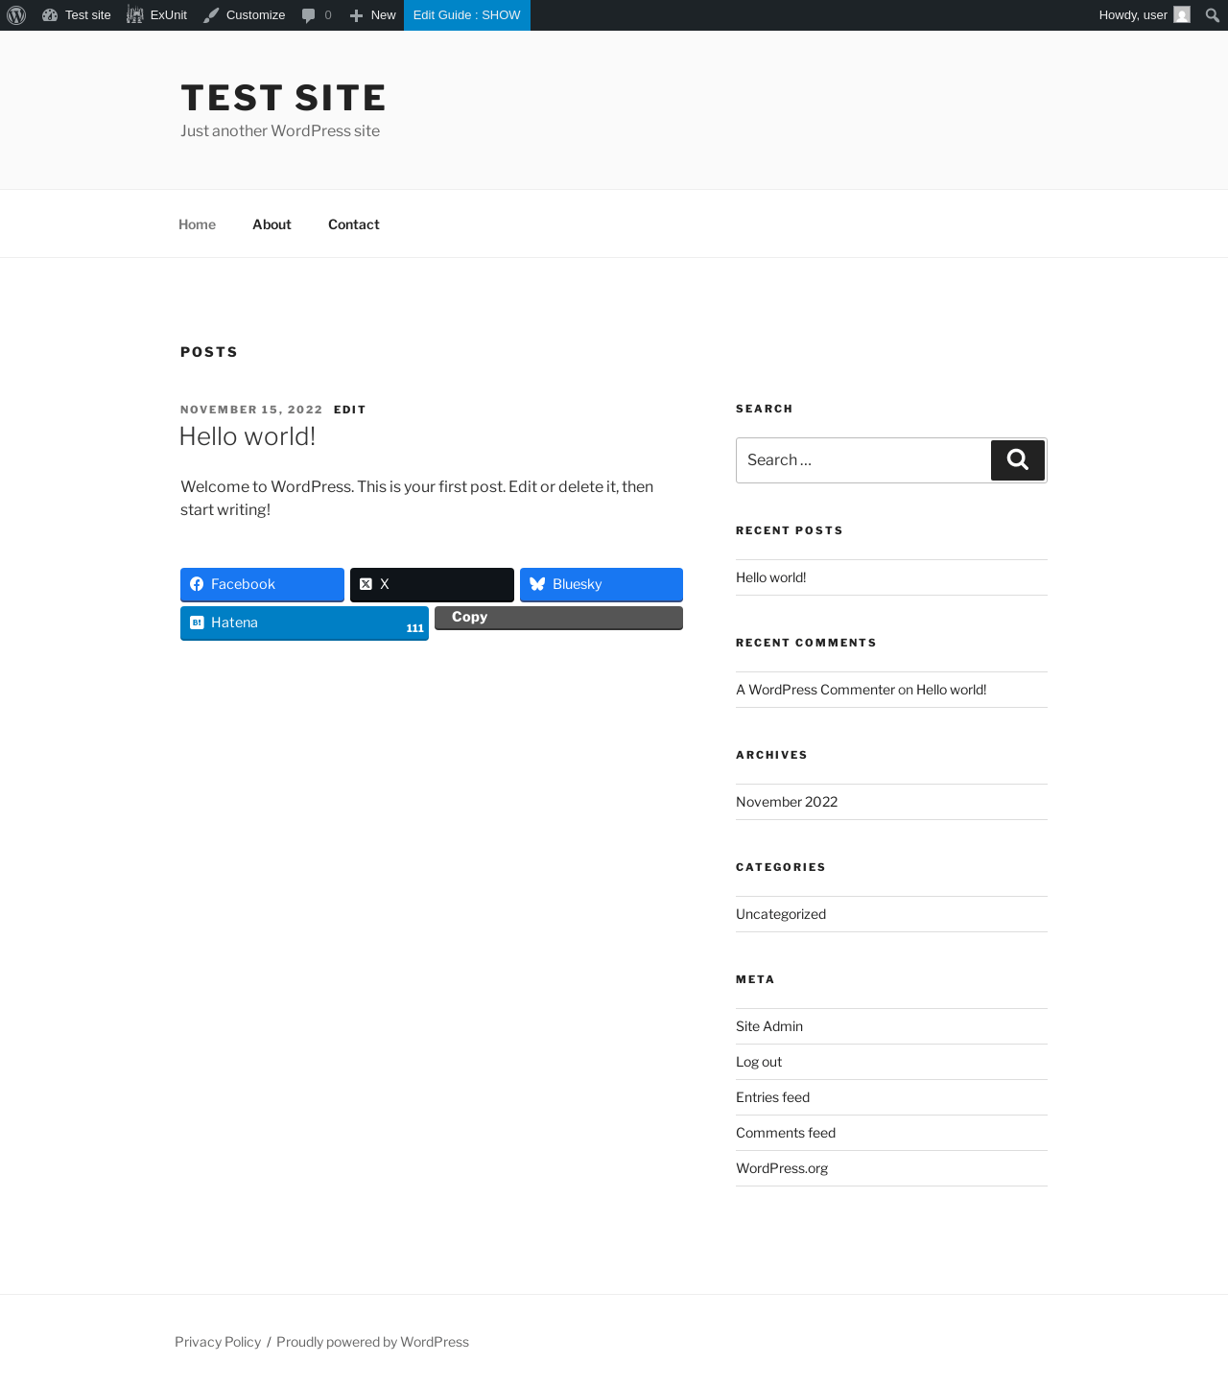Share post on Bluesky
The image size is (1228, 1386).
coord(601,584)
